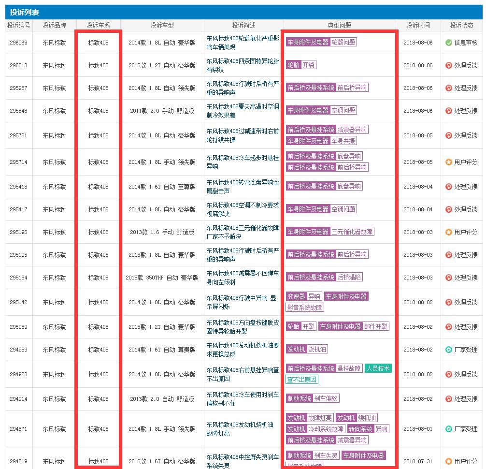This screenshot has height=469, width=486.
Task: Click the 悬挂故障 tag in row 294923
Action: (349, 368)
